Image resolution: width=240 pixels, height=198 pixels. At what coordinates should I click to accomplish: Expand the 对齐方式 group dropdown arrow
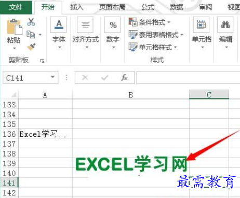pyautogui.click(x=87, y=47)
